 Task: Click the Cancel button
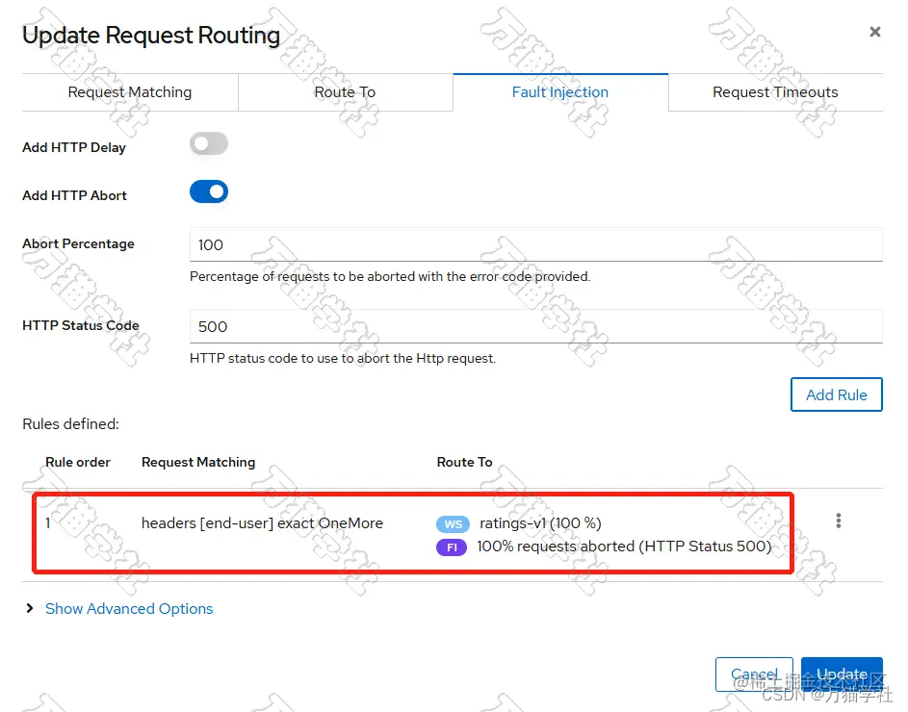click(x=754, y=674)
